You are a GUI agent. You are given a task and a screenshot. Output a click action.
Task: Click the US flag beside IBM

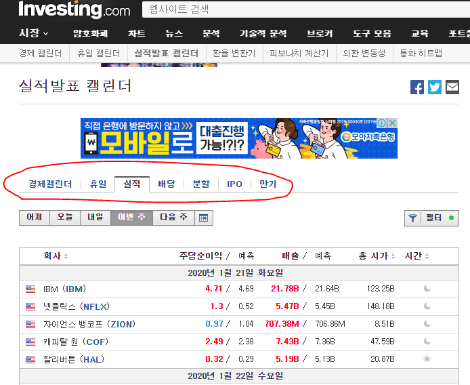coord(30,289)
